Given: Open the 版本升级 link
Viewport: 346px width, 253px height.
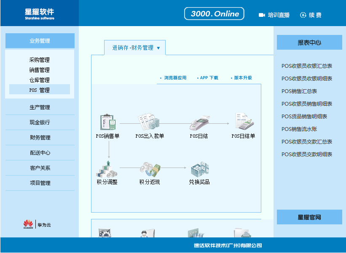Looking at the screenshot, I should click(243, 78).
